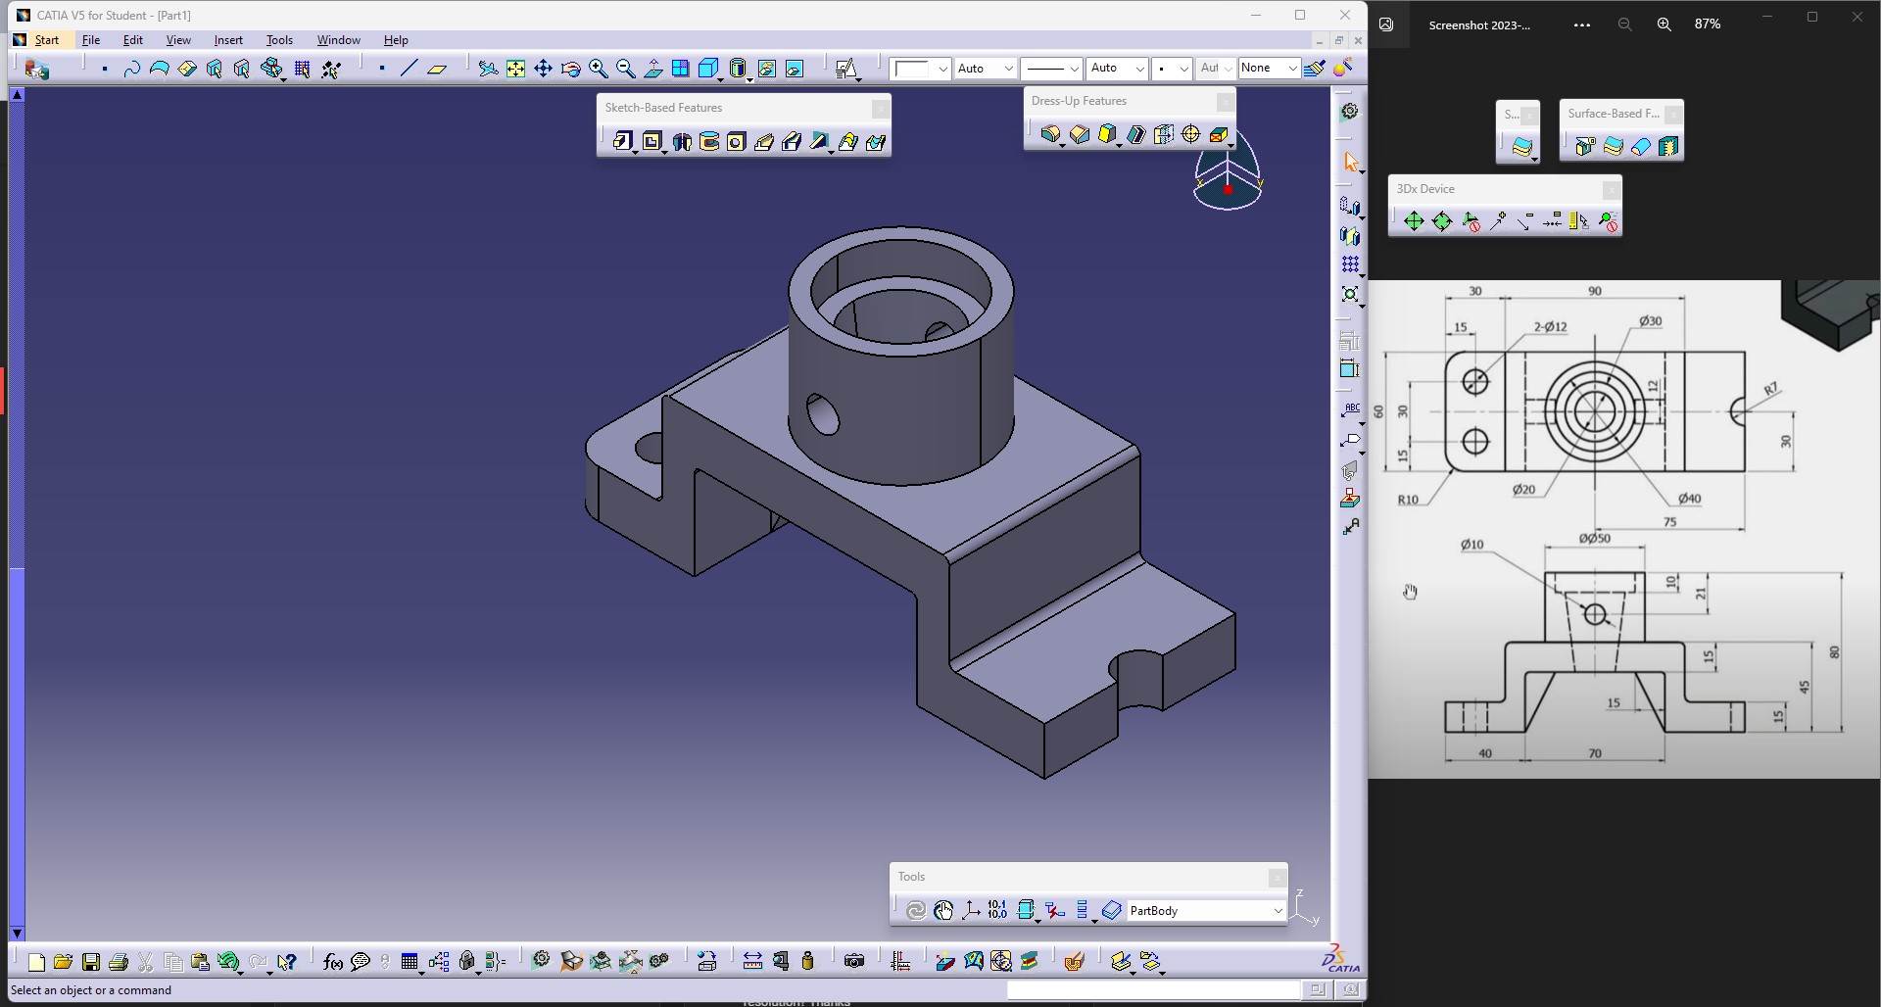
Task: Toggle the axis system icon in Tools toolbar
Action: pos(971,910)
